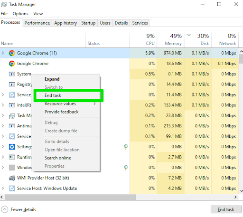This screenshot has width=243, height=217.
Task: Click the horizontal scrollbar right arrow
Action: (235, 197)
